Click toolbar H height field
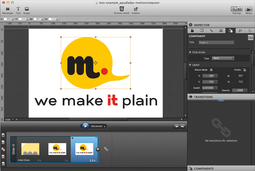This screenshot has height=171, width=255. 52,19
